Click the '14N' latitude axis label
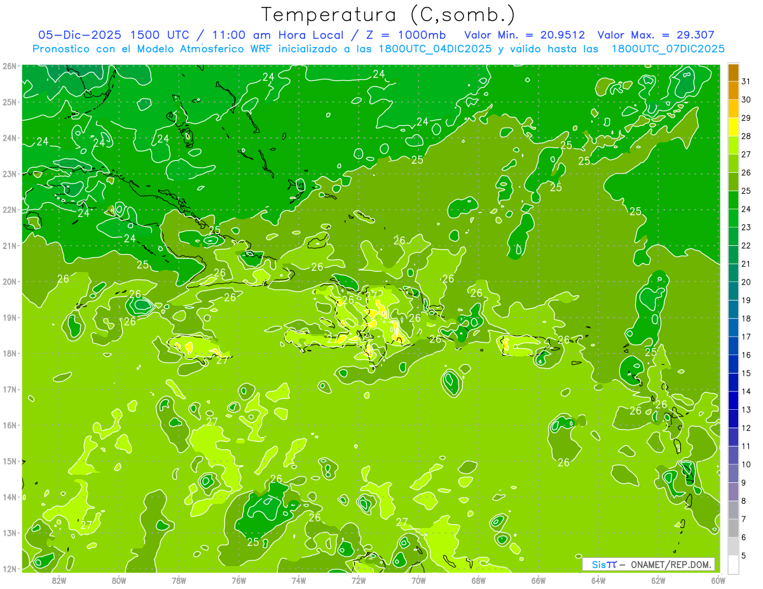The height and width of the screenshot is (589, 763). [x=10, y=497]
